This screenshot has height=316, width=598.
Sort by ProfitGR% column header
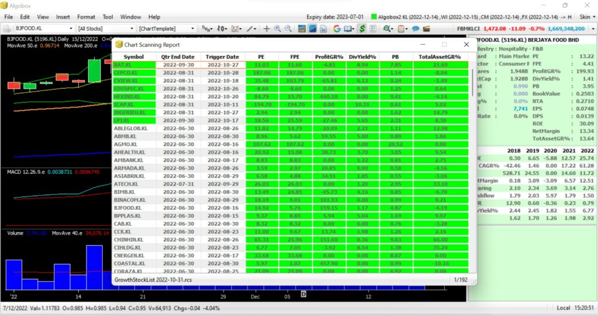click(x=329, y=57)
